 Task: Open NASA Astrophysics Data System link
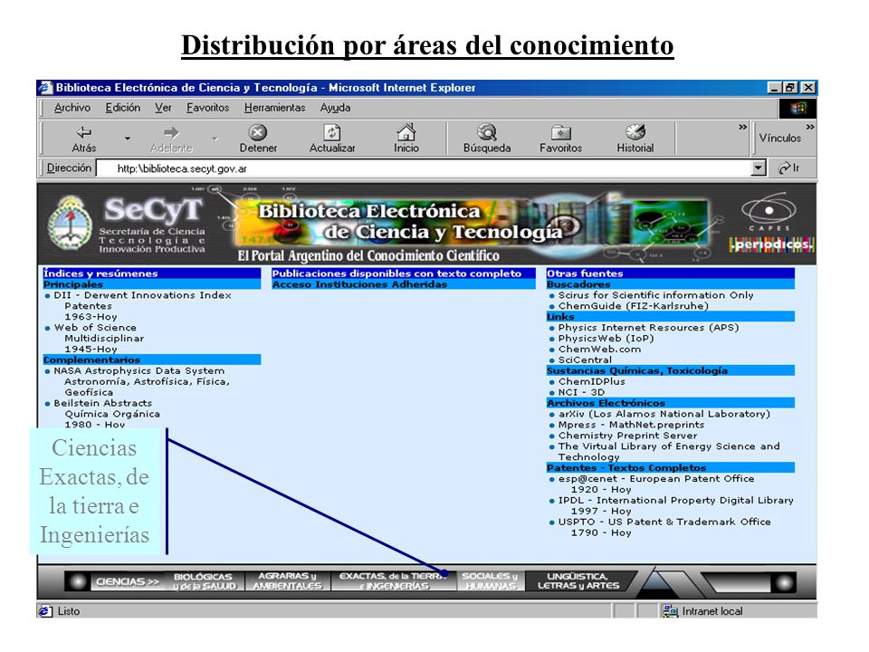pyautogui.click(x=139, y=371)
